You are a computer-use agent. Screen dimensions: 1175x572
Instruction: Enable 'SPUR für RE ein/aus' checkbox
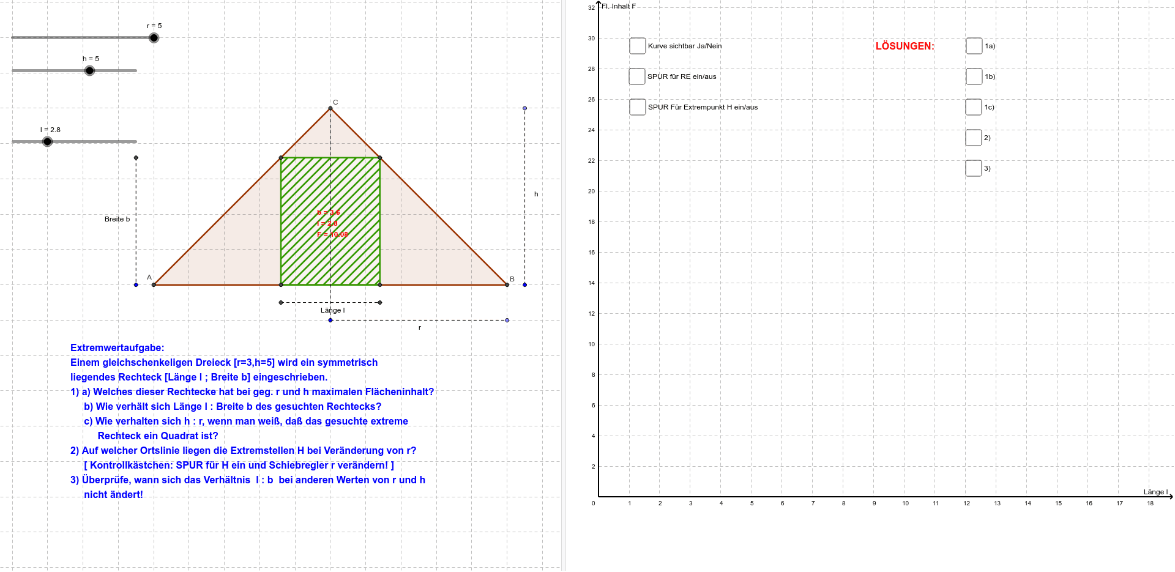pyautogui.click(x=637, y=76)
